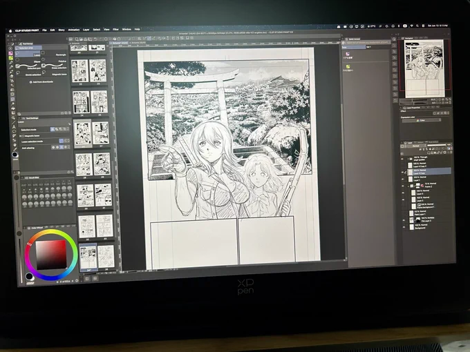The width and height of the screenshot is (470, 352).
Task: Open the Window menu
Action: (126, 29)
